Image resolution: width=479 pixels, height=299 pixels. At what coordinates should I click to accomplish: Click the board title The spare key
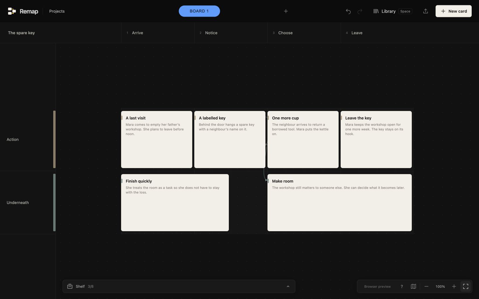point(21,33)
